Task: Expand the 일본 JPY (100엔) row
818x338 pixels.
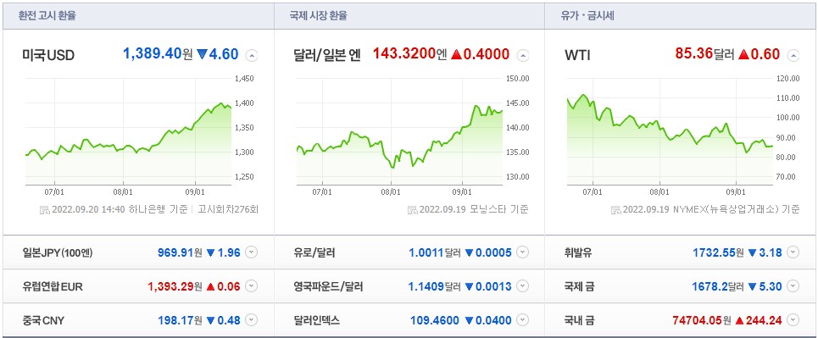Action: [252, 252]
